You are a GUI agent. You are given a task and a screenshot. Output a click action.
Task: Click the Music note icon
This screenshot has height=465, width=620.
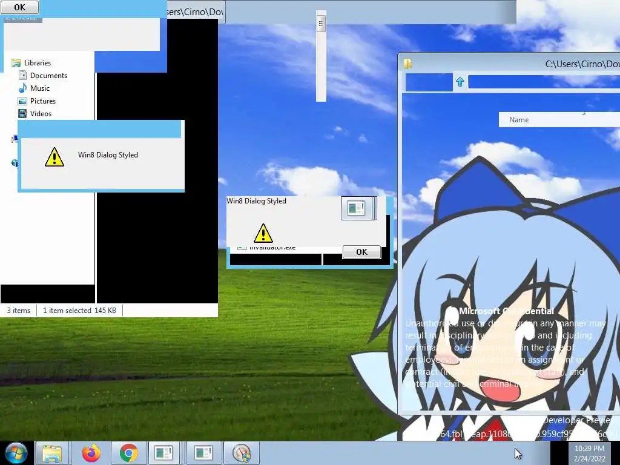(x=22, y=88)
